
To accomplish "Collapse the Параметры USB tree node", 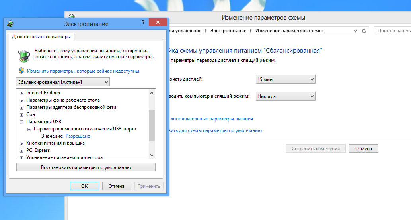I will point(22,122).
